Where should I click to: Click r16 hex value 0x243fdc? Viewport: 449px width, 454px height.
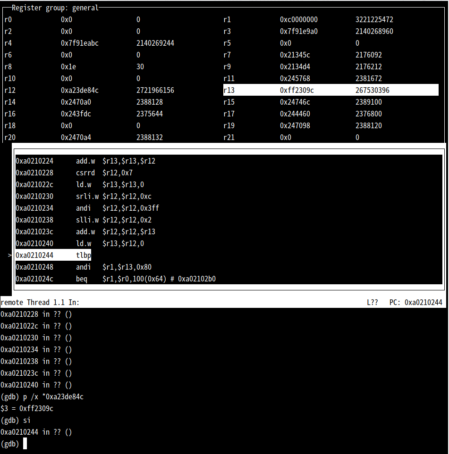point(76,114)
